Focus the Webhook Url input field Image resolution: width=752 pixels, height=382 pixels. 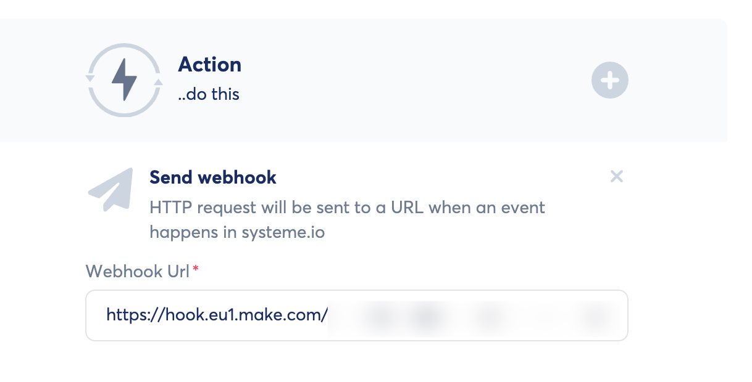(356, 315)
